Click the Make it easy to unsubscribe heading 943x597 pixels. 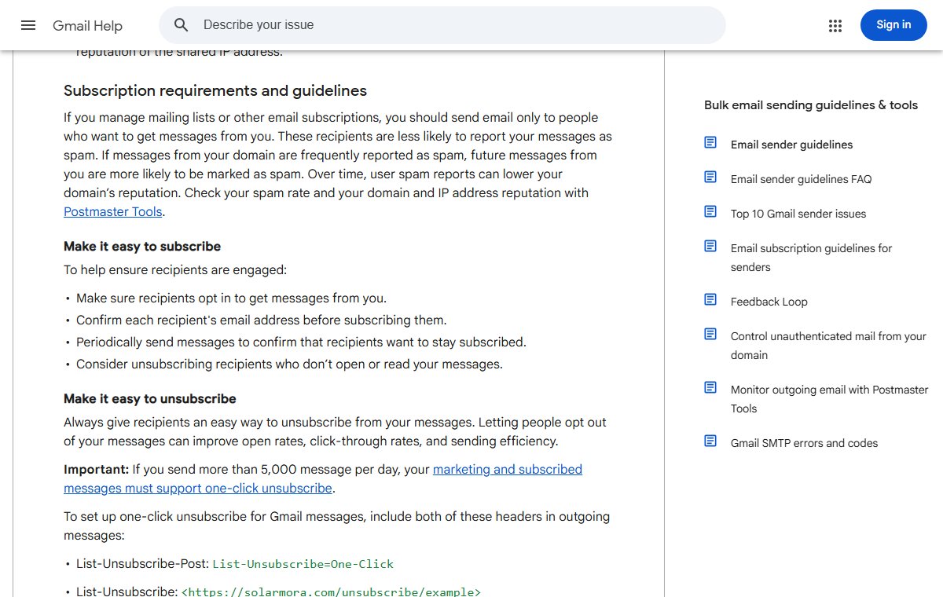(150, 399)
